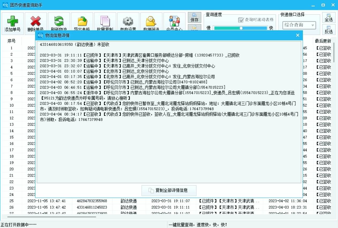This screenshot has width=338, height=228.
Task: Select the 删除单号 tool
Action: point(36,23)
